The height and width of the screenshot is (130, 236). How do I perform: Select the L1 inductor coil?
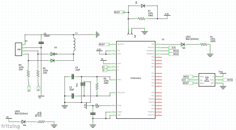pos(74,45)
